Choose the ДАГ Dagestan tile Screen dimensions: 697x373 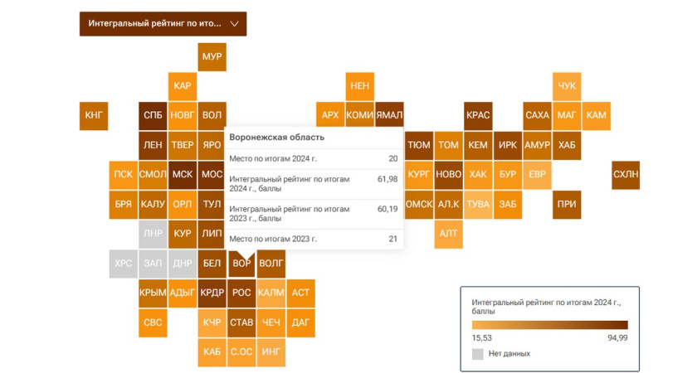(300, 322)
